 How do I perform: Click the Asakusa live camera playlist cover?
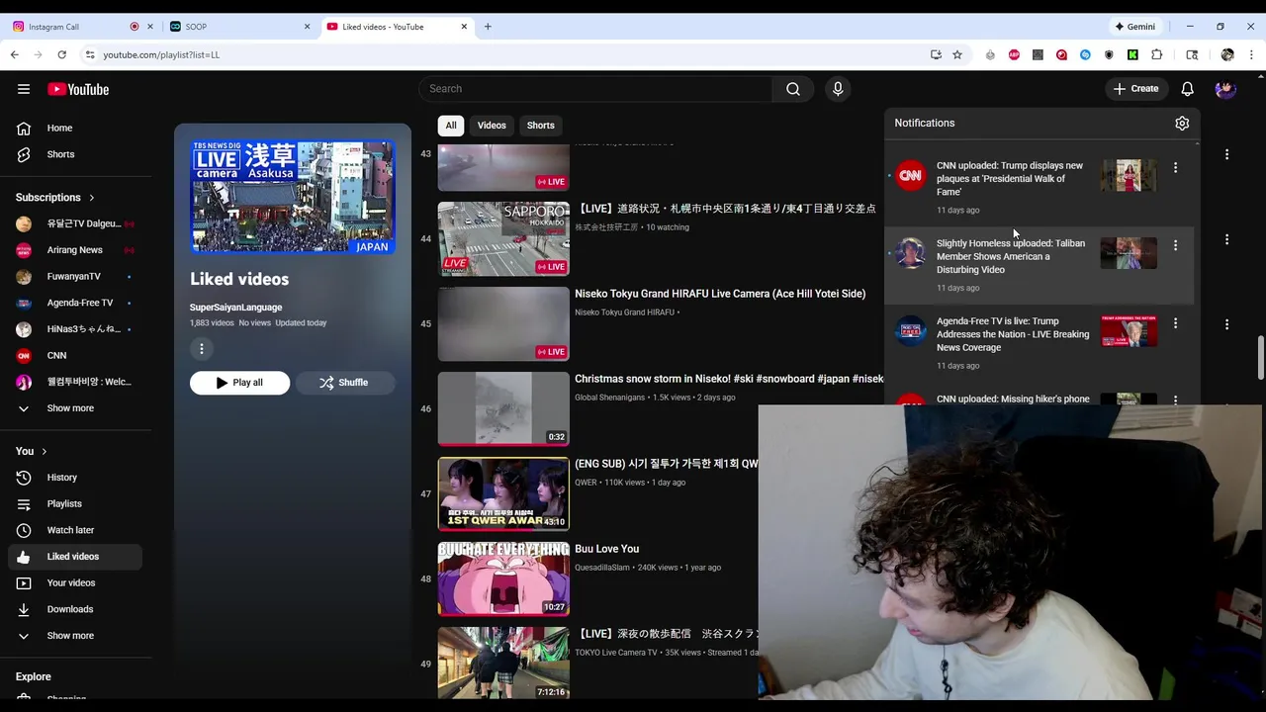point(293,197)
